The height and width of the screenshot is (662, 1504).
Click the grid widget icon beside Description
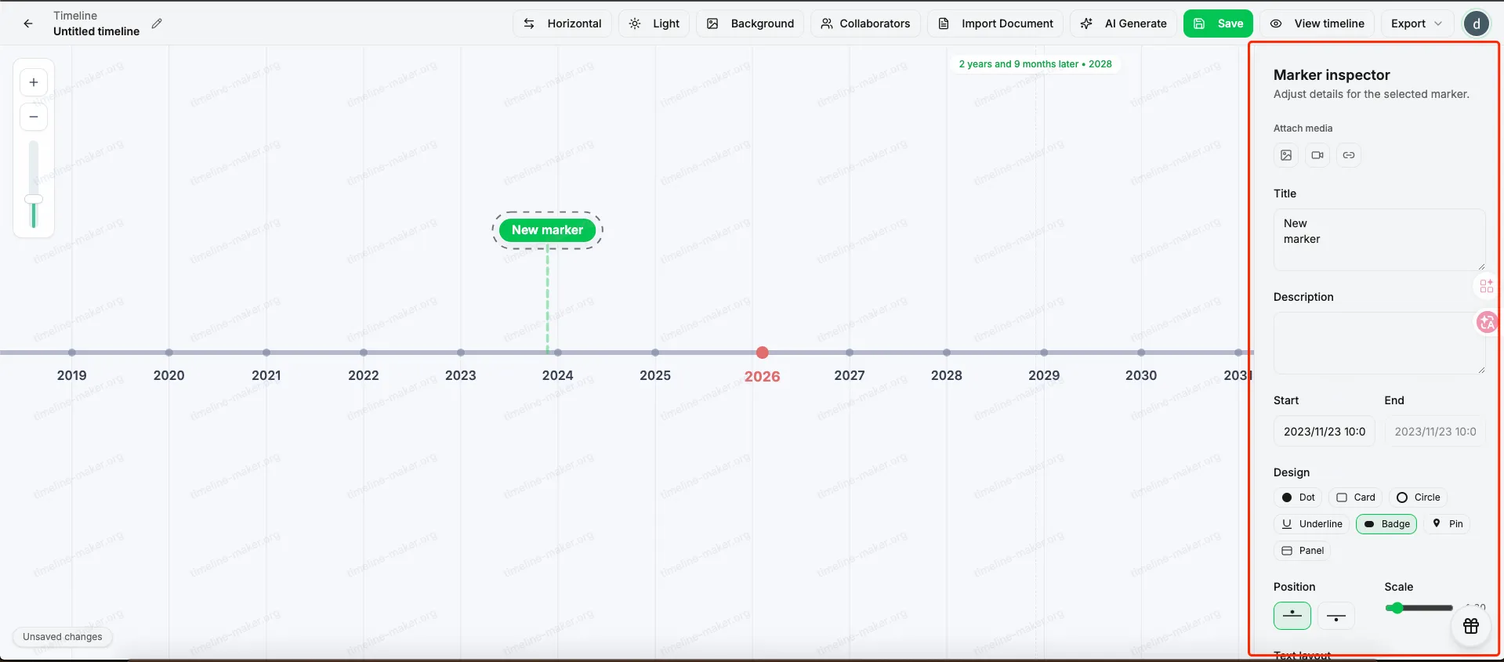(x=1487, y=286)
